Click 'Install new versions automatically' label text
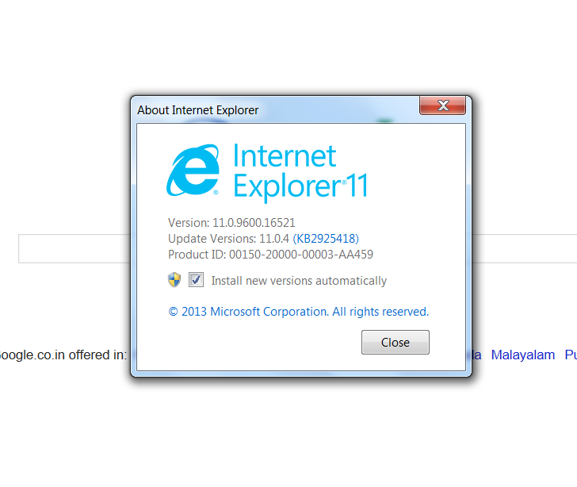The image size is (577, 487). coord(299,281)
